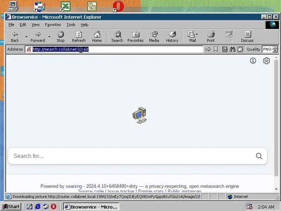Click the Search for... input box
Image resolution: width=281 pixels, height=211 pixels.
tap(133, 156)
